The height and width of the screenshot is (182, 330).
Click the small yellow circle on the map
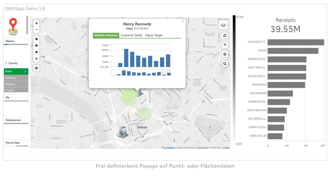click(133, 110)
